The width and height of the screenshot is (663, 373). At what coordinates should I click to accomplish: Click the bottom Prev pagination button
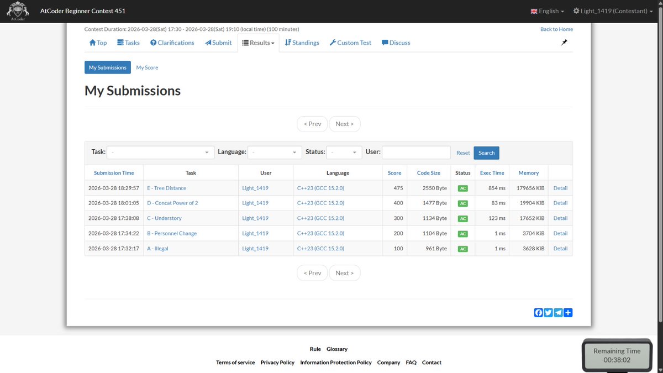(312, 273)
